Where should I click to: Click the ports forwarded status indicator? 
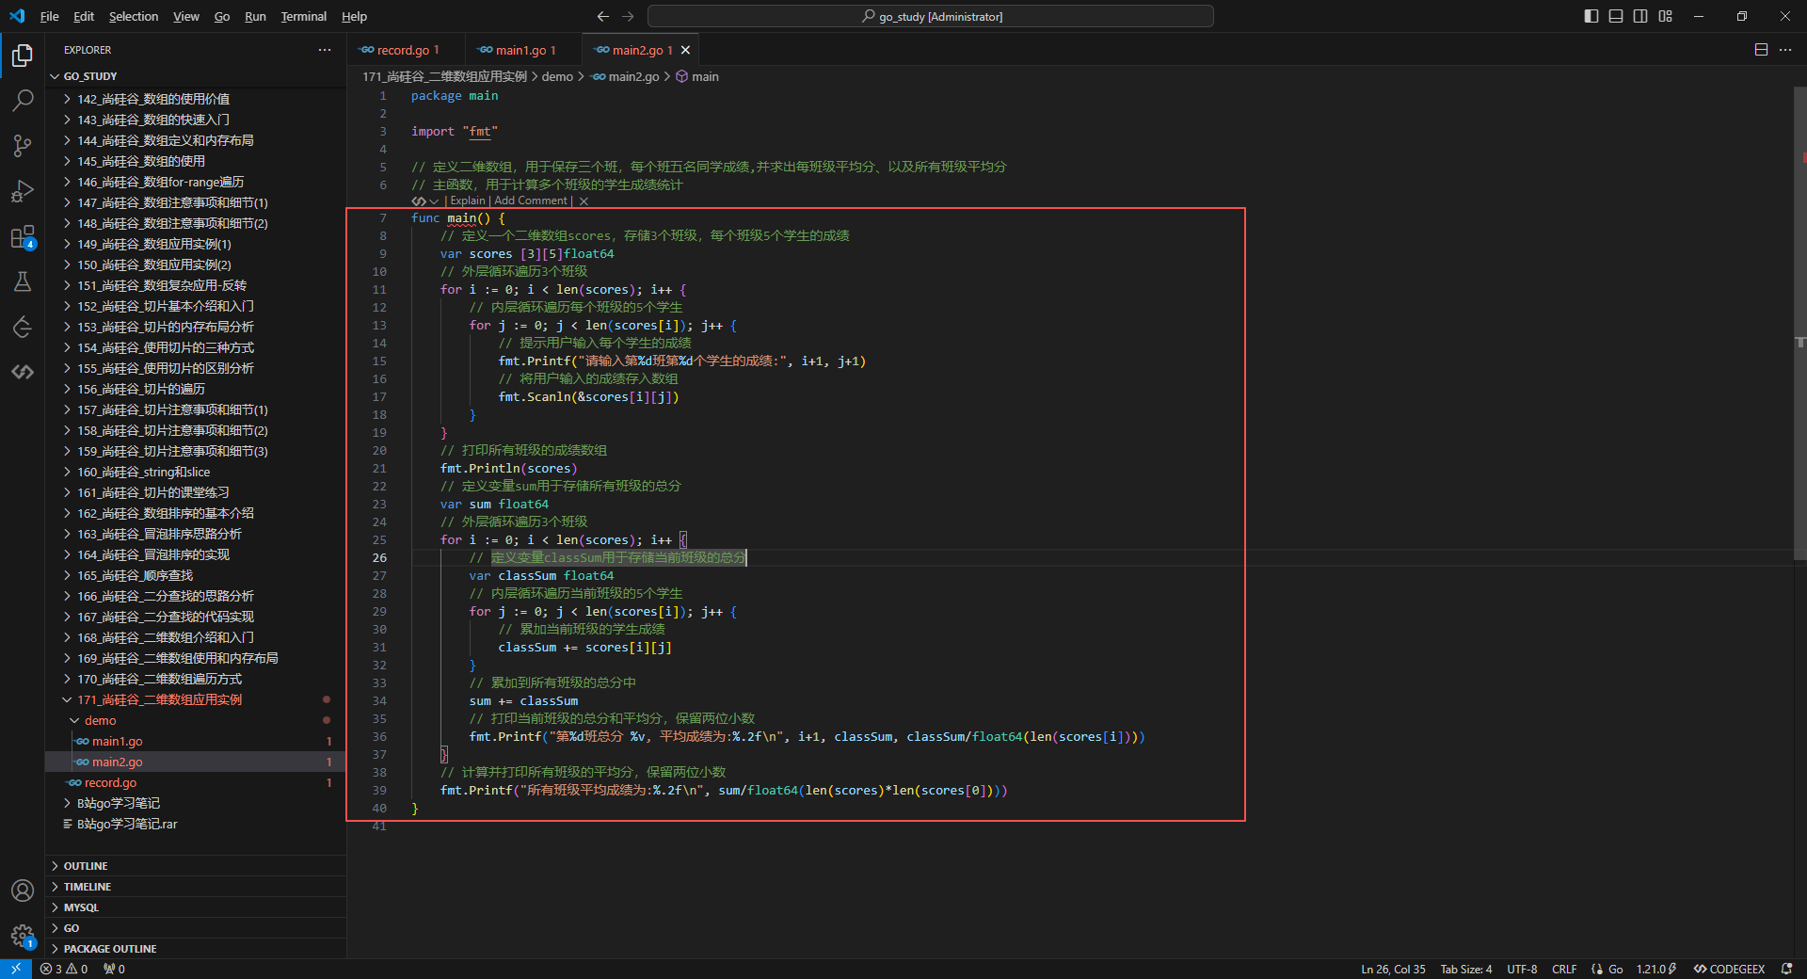click(x=114, y=969)
